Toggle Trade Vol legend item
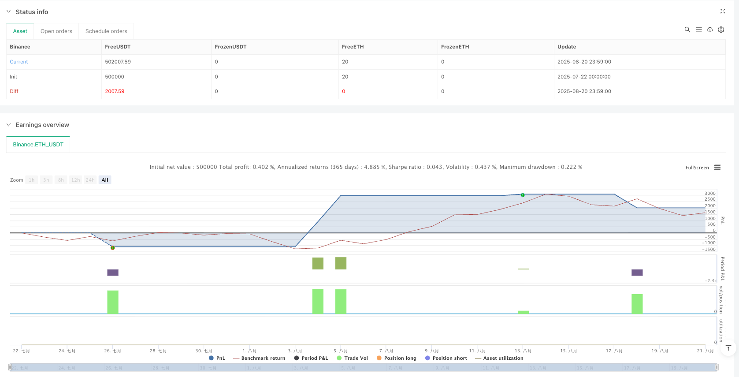The height and width of the screenshot is (377, 739). point(352,358)
